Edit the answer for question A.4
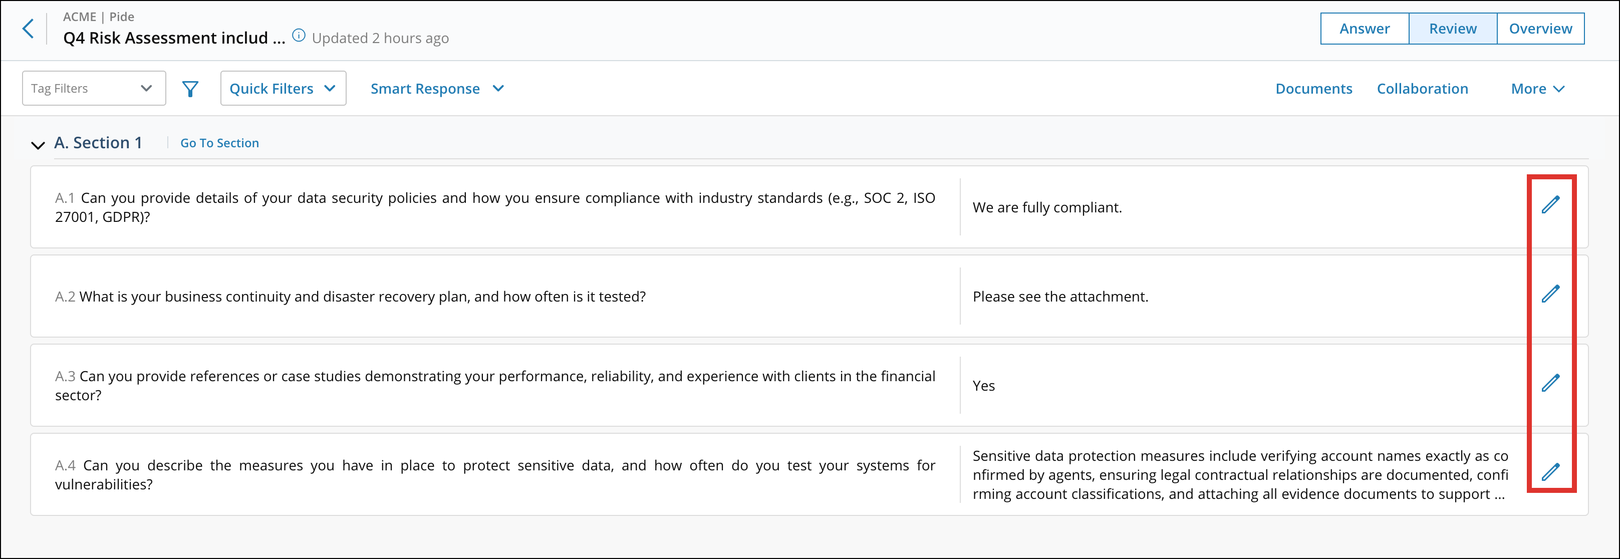Viewport: 1620px width, 559px height. (x=1551, y=472)
